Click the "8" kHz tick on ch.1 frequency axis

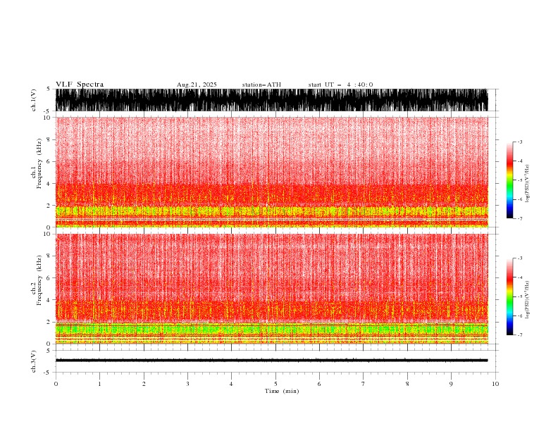49,139
